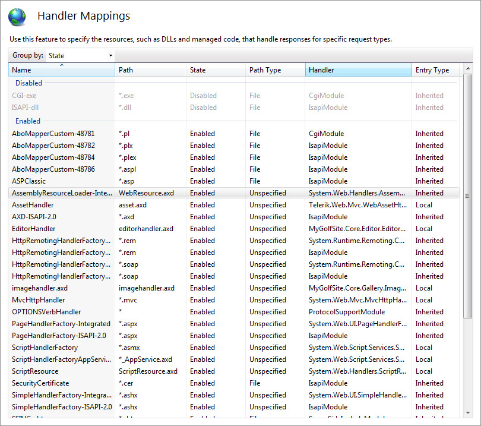Click System.Web.Handlers.Assem... cell
Viewport: 481px width, 426px height.
357,193
